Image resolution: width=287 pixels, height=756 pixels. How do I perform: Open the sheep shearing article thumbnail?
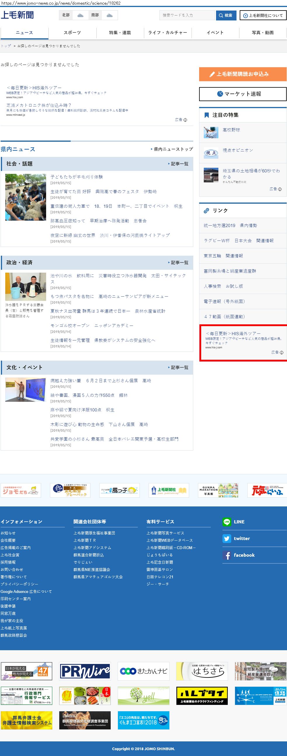point(26,197)
